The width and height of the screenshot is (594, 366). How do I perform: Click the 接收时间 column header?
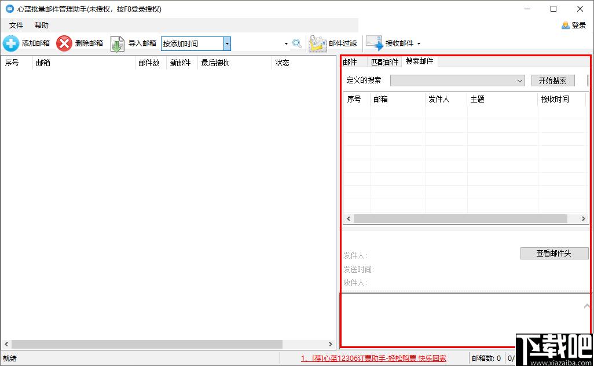pyautogui.click(x=562, y=99)
